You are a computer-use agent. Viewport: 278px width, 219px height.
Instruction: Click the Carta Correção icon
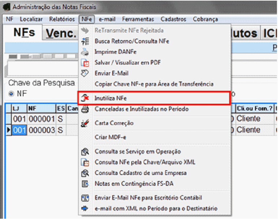pyautogui.click(x=85, y=123)
